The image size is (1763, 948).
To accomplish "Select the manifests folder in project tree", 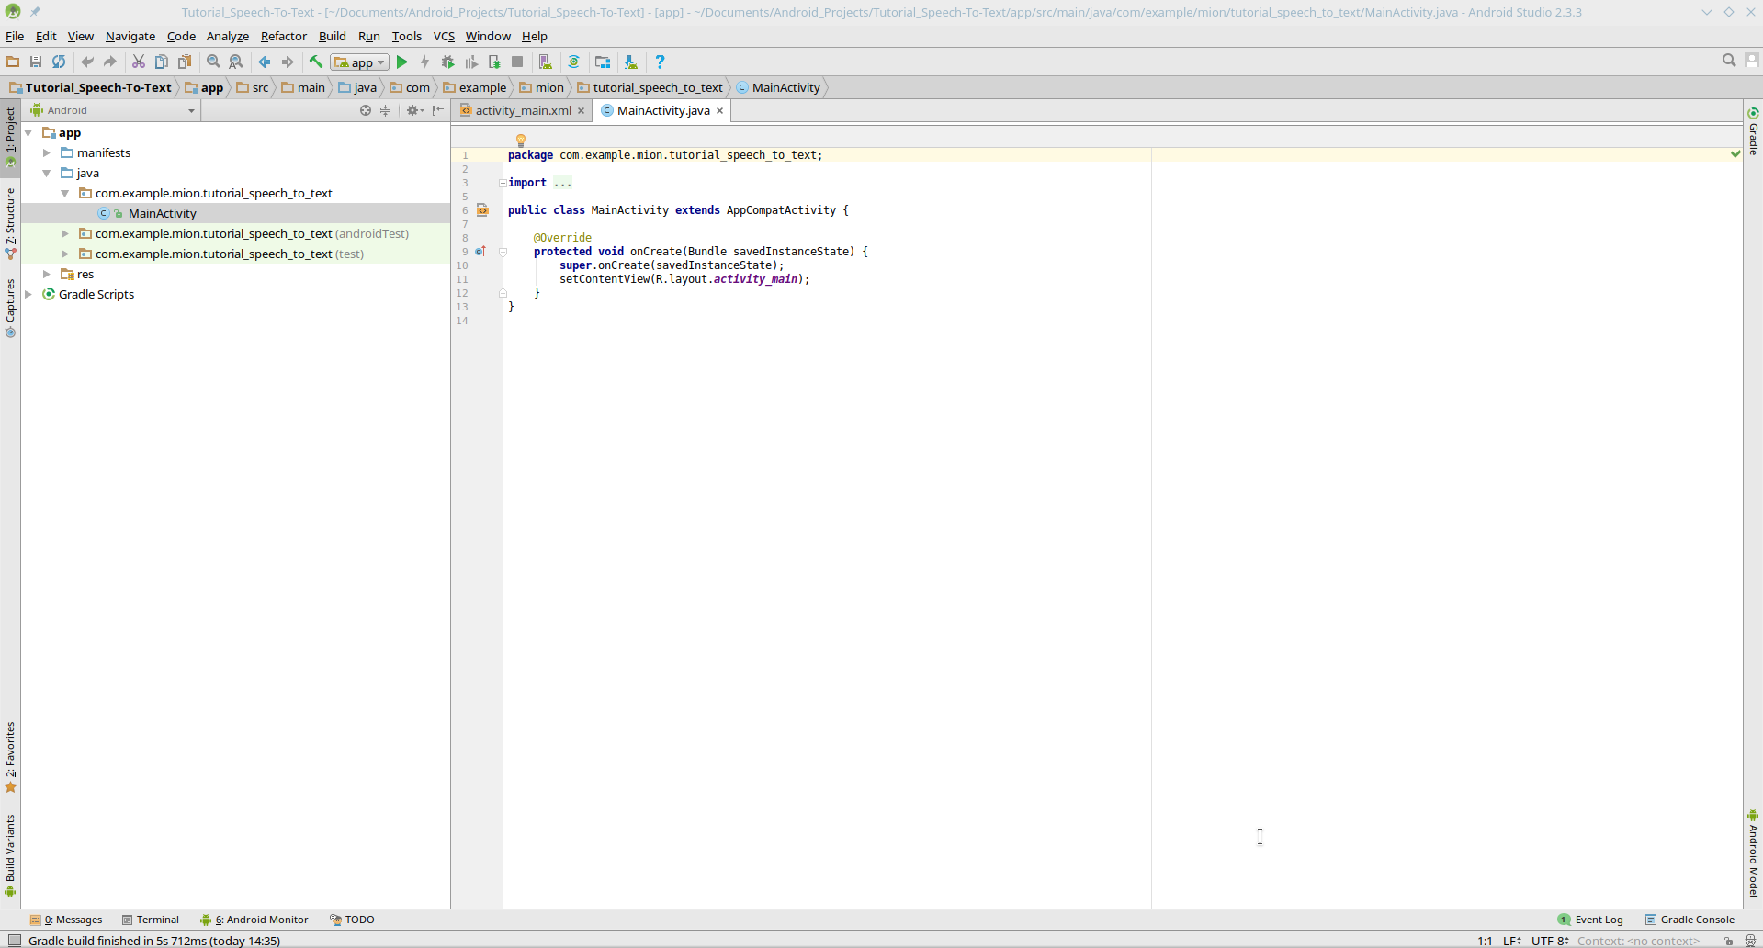I will click(x=103, y=153).
